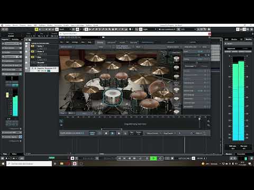Screen dimensions: 254x190
Task: Open the quantize preset dropdown in the toolbar
Action: pos(188,30)
